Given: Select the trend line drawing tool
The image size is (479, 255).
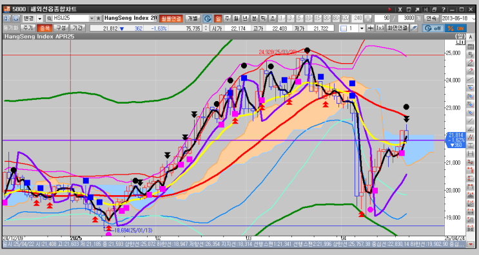Looking at the screenshot, I should pyautogui.click(x=470, y=79).
